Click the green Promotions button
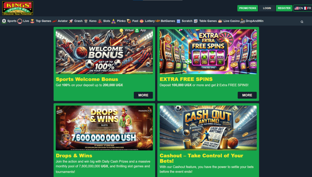312x177 pixels. tap(247, 8)
